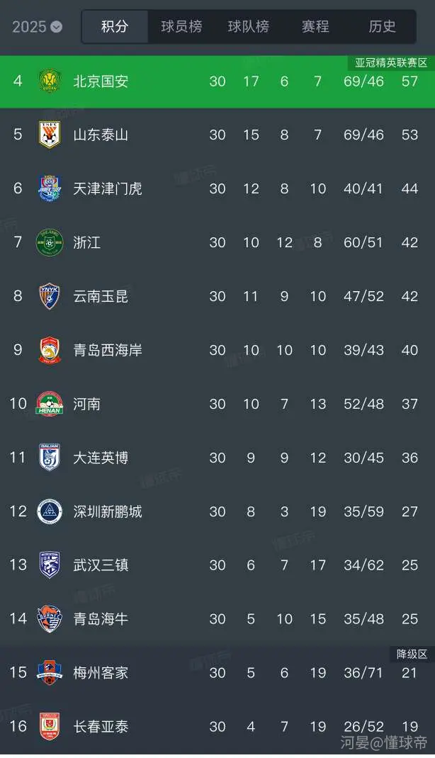The image size is (435, 758).
Task: Click the 浙江 green round crest
Action: 50,242
